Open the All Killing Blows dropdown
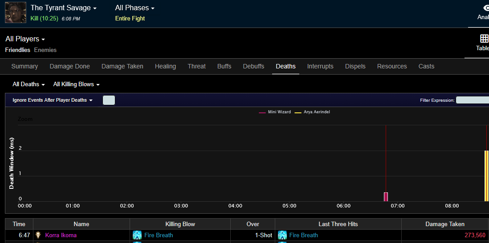The width and height of the screenshot is (489, 243). (77, 84)
